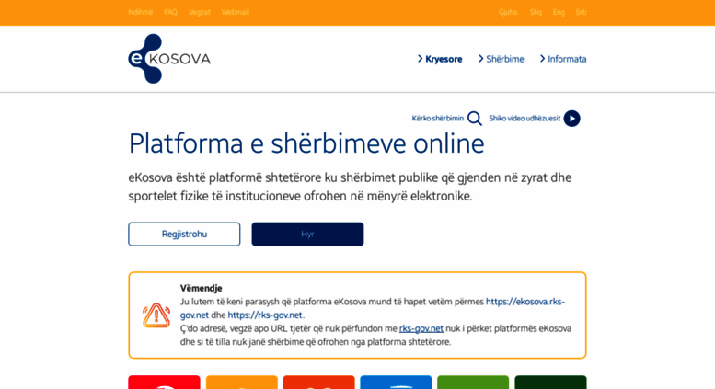The width and height of the screenshot is (715, 389).
Task: Click the warning alert icon
Action: pyautogui.click(x=156, y=315)
